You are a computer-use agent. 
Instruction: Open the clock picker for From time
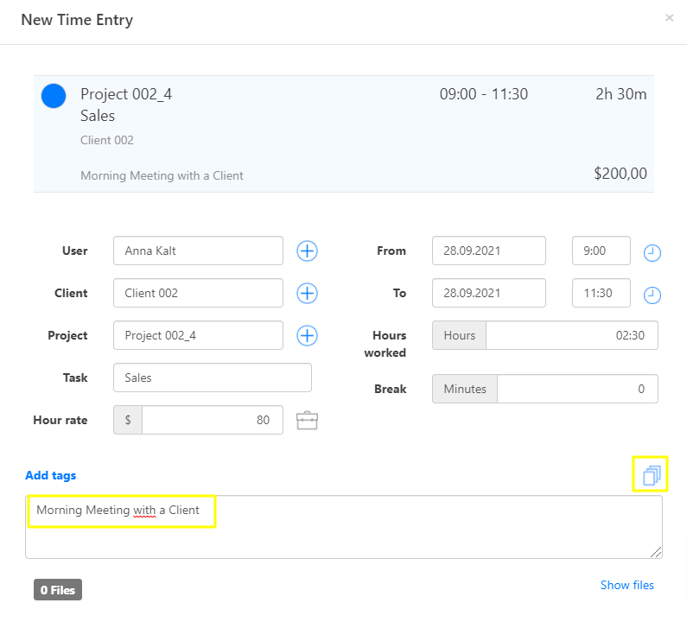coord(652,253)
